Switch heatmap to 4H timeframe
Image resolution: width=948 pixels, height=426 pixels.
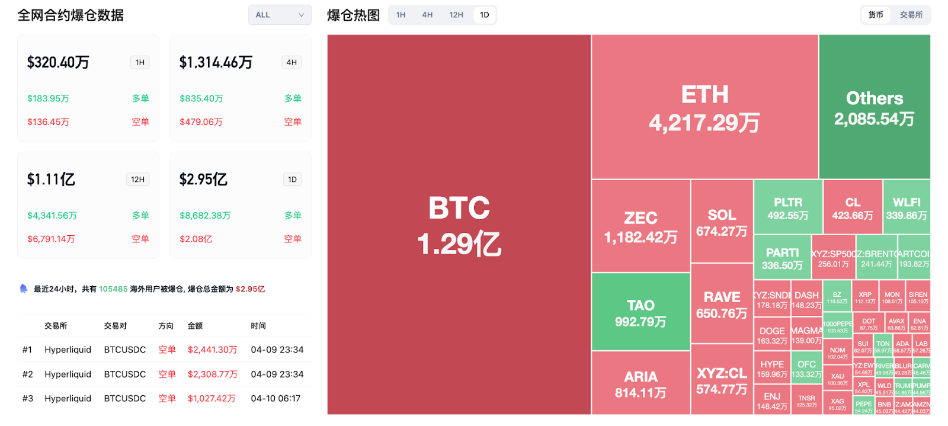coord(427,15)
